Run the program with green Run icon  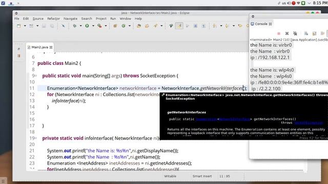point(87,26)
